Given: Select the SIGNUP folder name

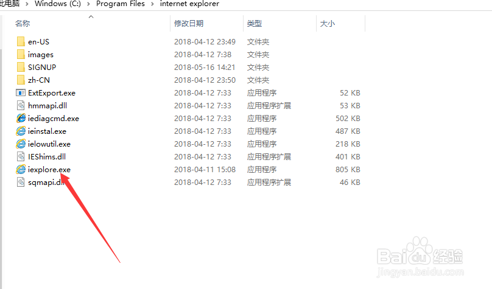Looking at the screenshot, I should 42,67.
